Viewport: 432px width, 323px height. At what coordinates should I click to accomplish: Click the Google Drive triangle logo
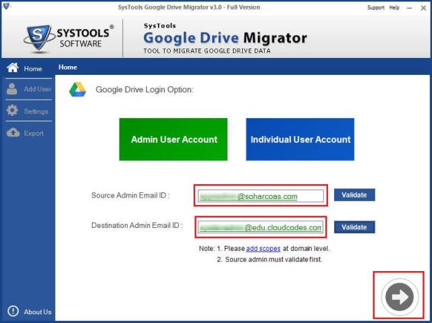click(78, 90)
